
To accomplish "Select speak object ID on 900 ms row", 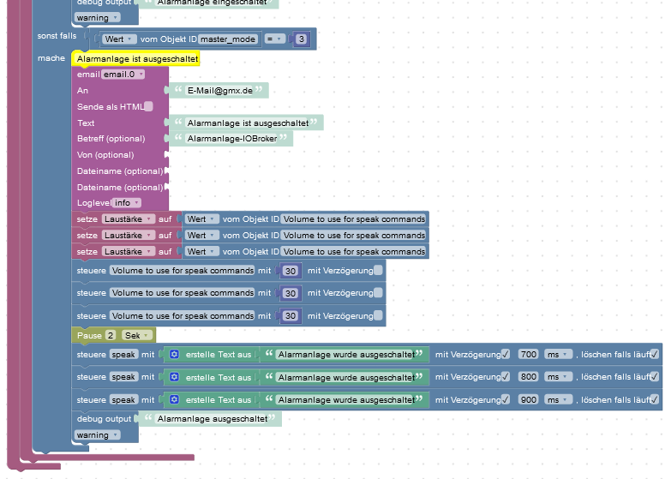I will coord(123,400).
